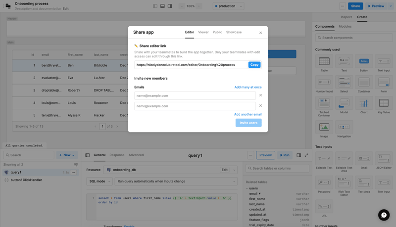The width and height of the screenshot is (396, 227).
Task: Add a Form component
Action: coord(384,84)
